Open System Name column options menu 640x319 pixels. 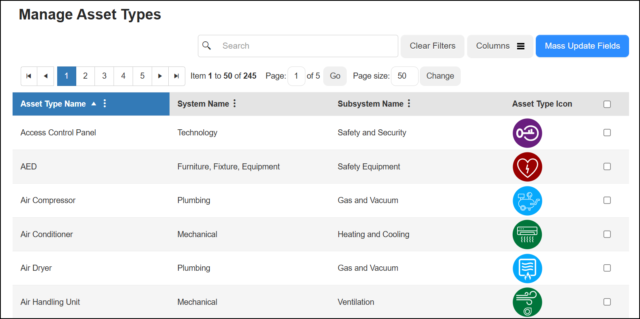(234, 103)
